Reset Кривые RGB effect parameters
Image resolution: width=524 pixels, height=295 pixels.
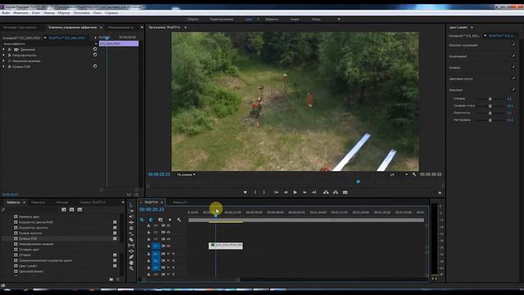[x=95, y=66]
